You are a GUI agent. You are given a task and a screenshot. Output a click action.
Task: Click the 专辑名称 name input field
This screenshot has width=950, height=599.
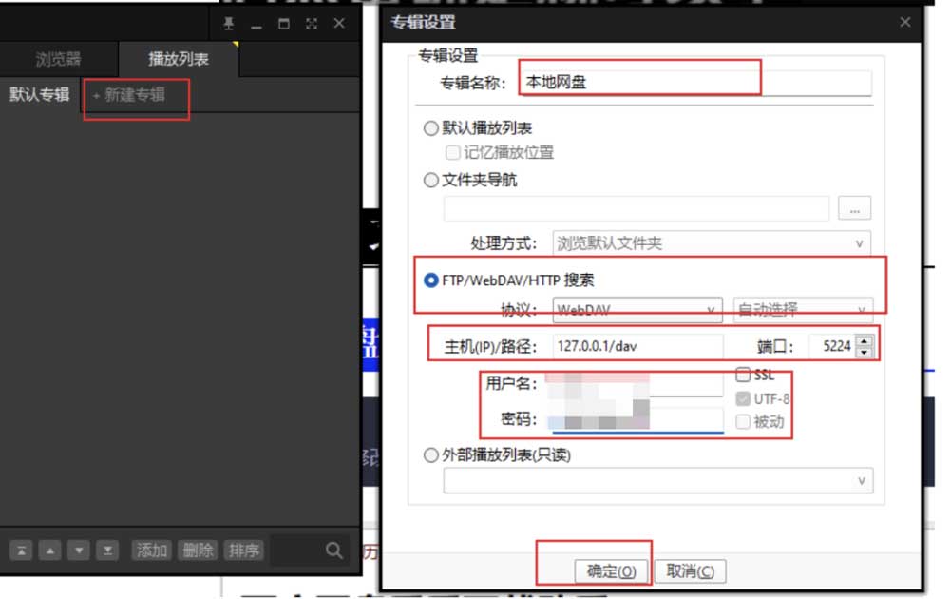click(695, 83)
